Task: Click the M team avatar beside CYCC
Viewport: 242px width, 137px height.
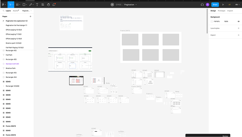Action: click(x=112, y=5)
